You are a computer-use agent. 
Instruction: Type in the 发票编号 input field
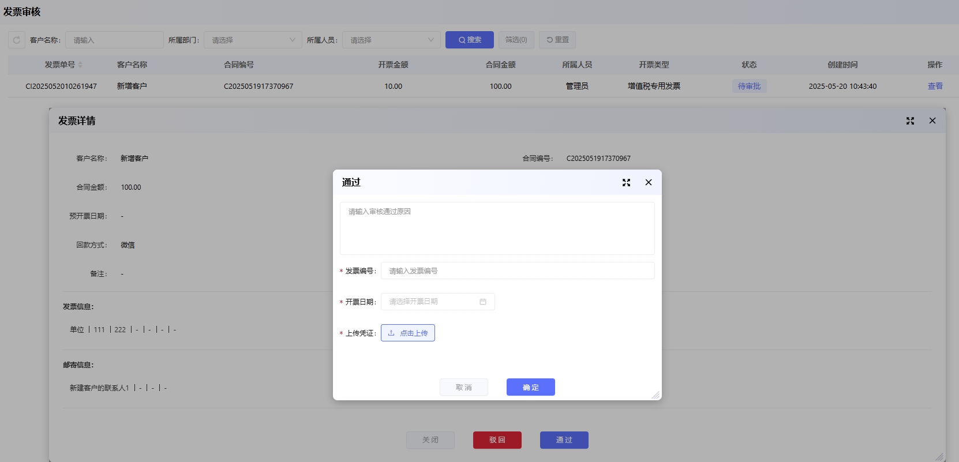click(517, 271)
